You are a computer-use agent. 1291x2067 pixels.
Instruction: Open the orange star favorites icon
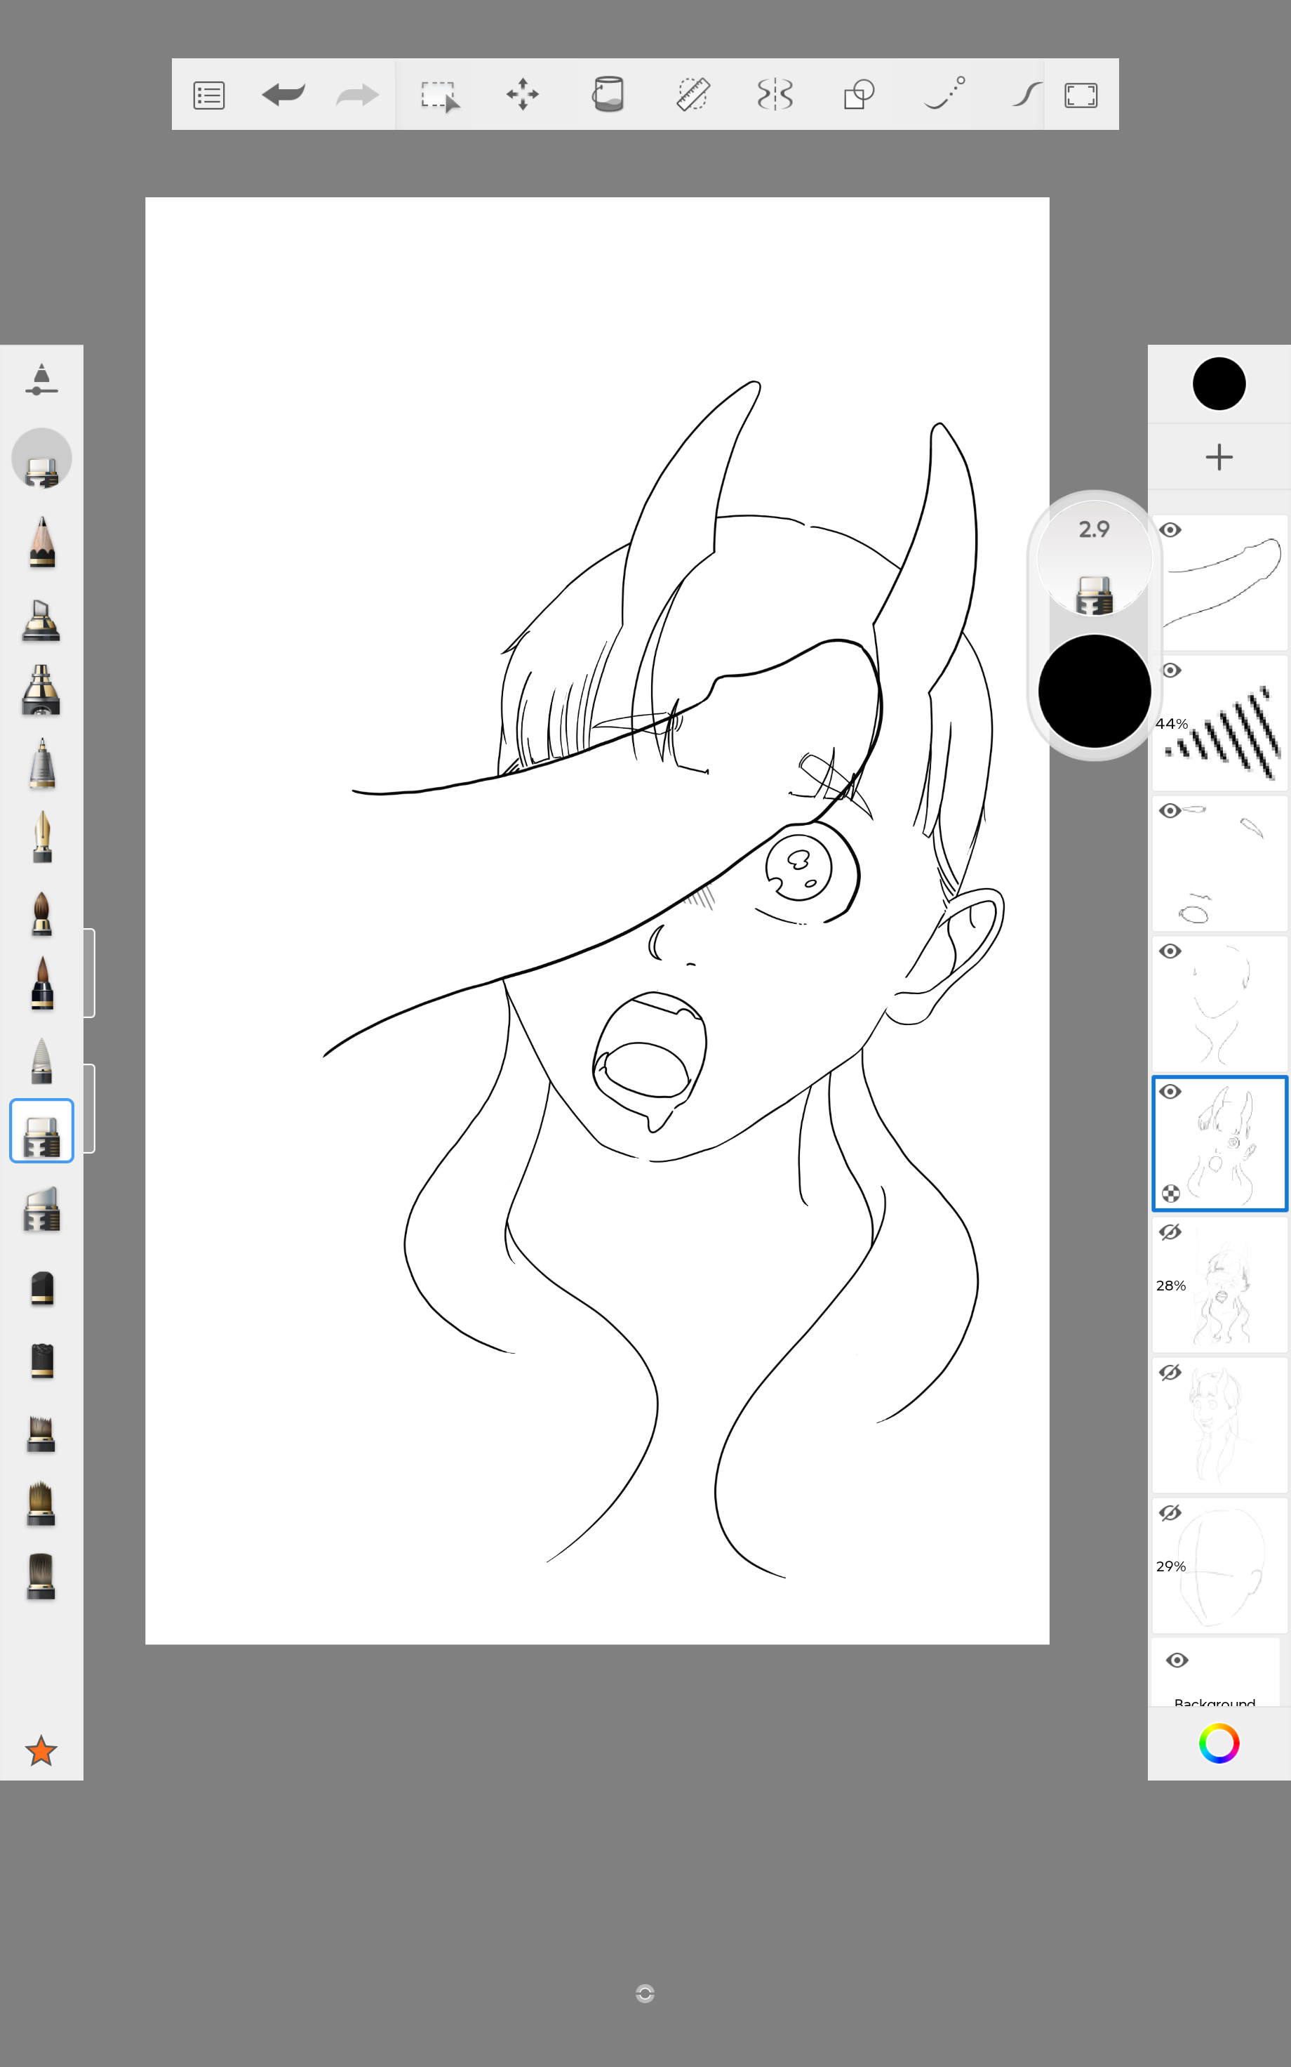click(x=41, y=1750)
